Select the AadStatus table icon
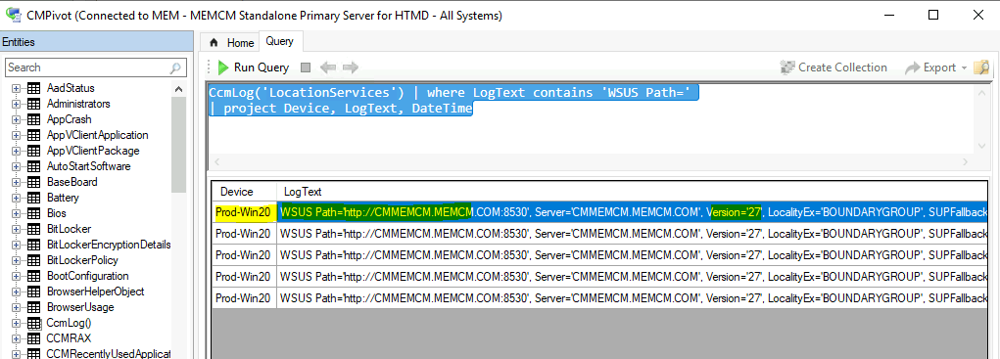This screenshot has width=1000, height=359. [x=33, y=88]
